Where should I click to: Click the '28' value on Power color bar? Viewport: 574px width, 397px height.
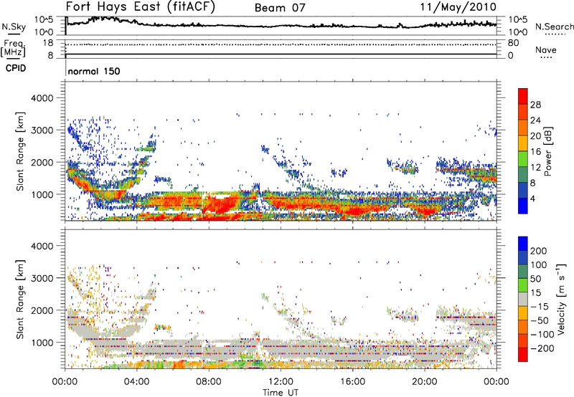[x=535, y=105]
